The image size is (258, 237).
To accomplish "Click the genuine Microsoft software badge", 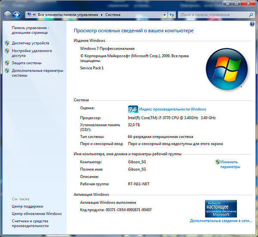I will 221,209.
